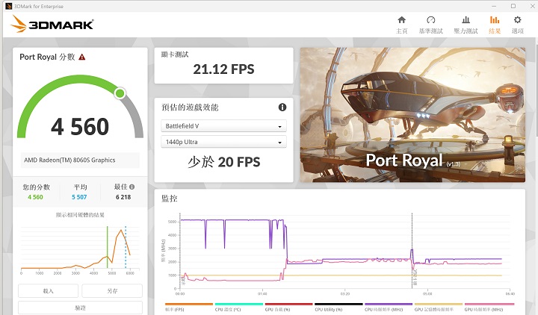538x315 pixels.
Task: Toggle the GPU 記憶體時脈頻率 yellow legend line
Action: pos(439,304)
